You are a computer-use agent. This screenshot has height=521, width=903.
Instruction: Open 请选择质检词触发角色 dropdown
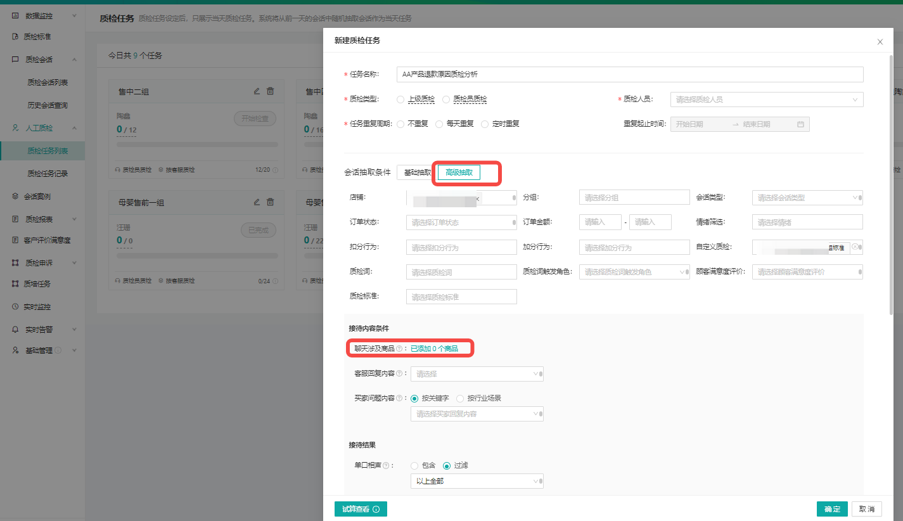634,272
